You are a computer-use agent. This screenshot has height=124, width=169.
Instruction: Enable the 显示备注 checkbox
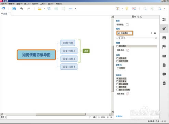117,81
